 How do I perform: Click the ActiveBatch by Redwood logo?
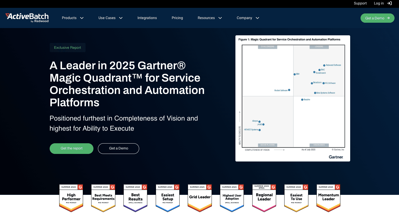(27, 17)
